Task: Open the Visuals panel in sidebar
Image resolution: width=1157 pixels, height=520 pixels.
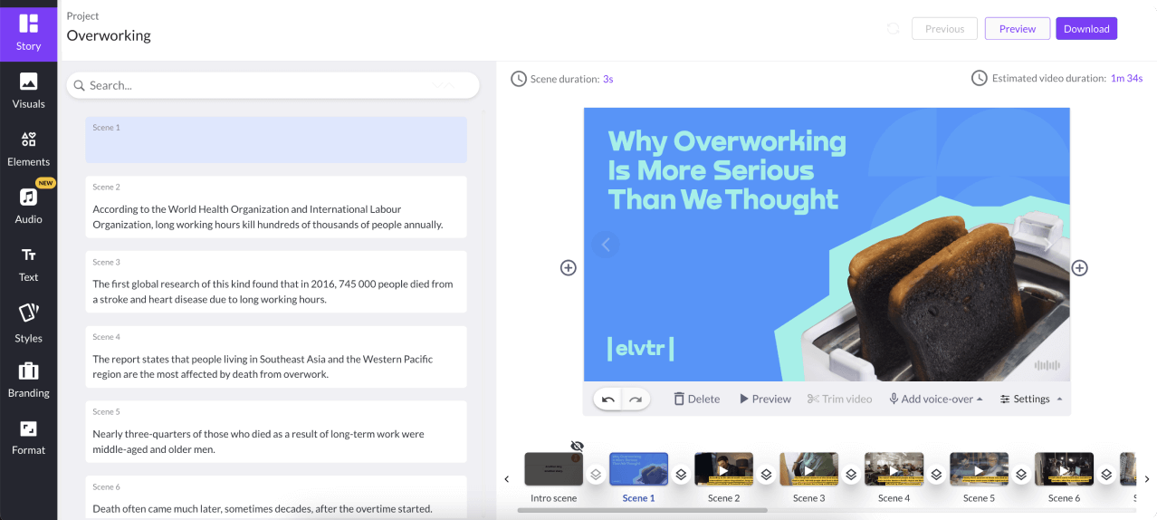Action: 28,91
